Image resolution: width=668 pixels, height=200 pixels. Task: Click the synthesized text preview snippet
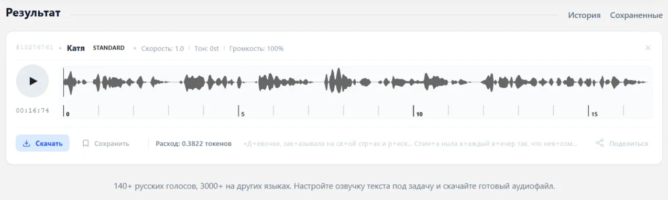point(411,143)
